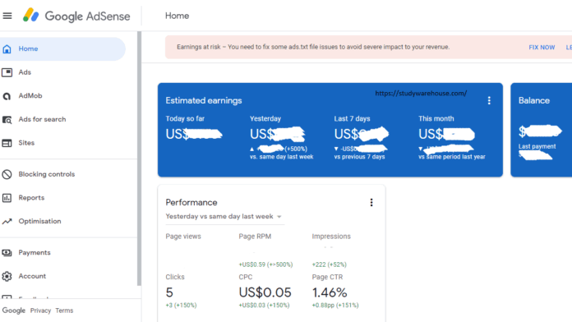
Task: Click the Account gear icon
Action: coord(7,277)
